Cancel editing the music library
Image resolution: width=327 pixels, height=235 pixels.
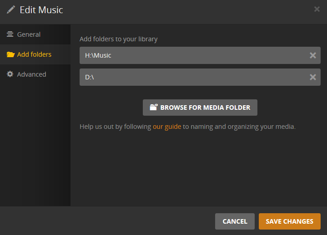[x=235, y=221]
